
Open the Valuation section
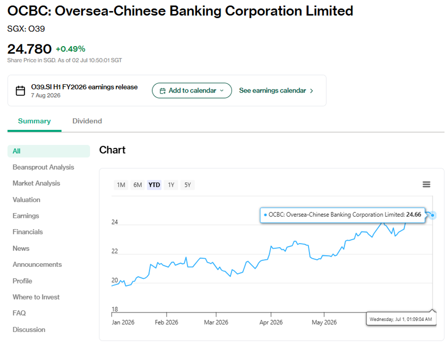[x=26, y=200]
